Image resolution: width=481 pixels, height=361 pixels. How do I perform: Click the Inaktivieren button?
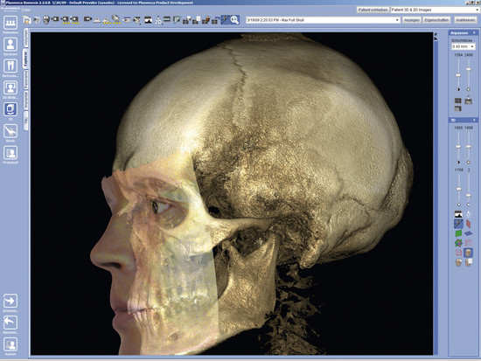coord(465,20)
